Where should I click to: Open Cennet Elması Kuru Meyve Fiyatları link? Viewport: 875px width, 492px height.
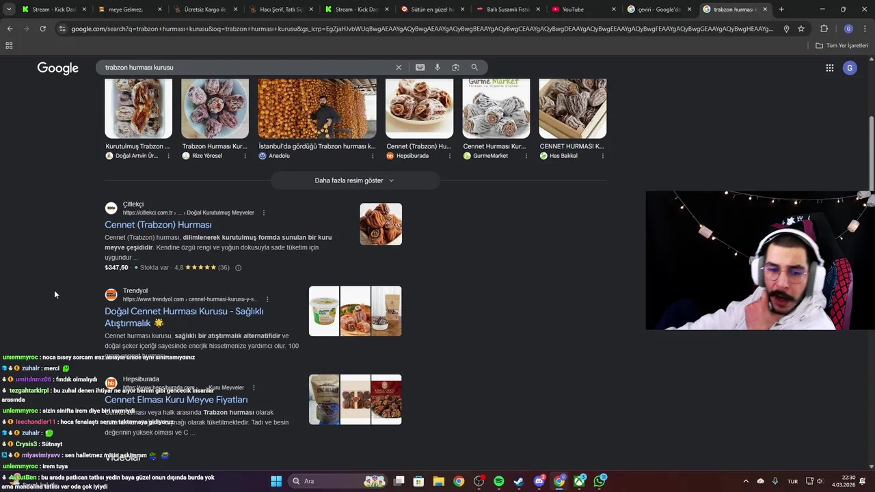[176, 400]
